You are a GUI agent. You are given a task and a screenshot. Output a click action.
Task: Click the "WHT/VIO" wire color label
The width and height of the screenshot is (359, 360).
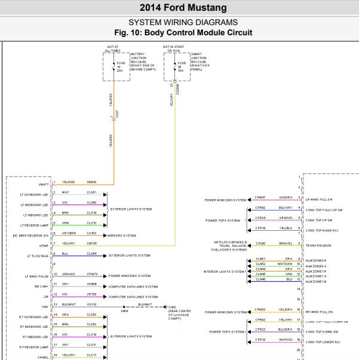[286, 340]
